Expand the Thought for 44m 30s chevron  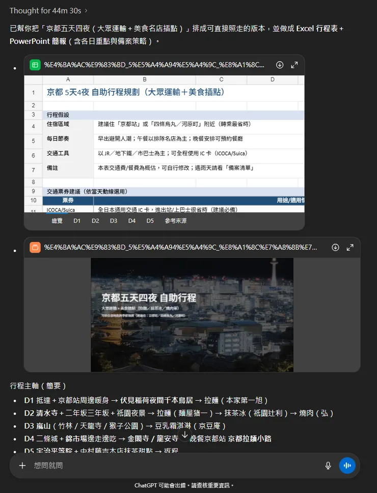tap(86, 11)
